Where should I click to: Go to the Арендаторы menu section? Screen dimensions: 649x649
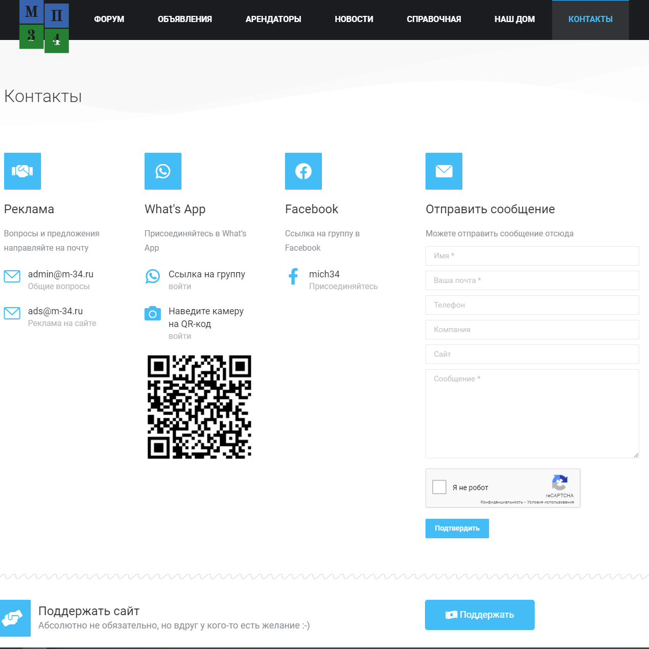pos(273,19)
